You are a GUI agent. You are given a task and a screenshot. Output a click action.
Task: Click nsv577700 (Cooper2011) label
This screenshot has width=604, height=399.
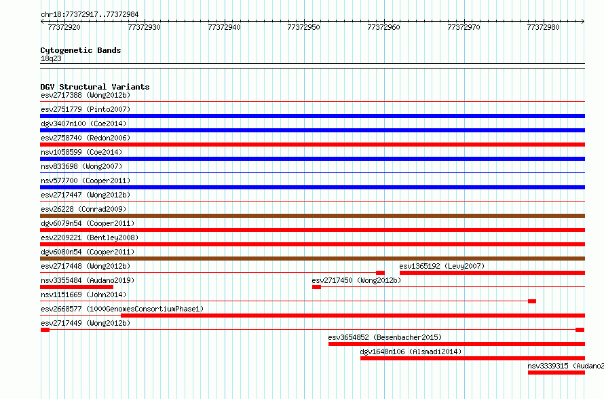pos(86,180)
